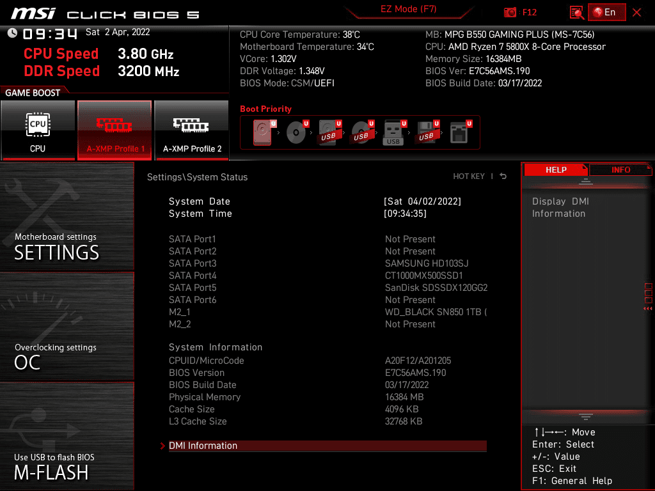Image resolution: width=655 pixels, height=491 pixels.
Task: Click the BIOS Build Date row
Action: coord(327,385)
